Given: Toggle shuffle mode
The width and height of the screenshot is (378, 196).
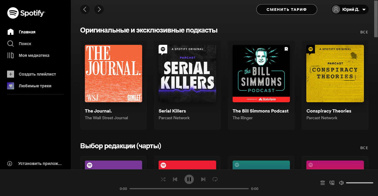Looking at the screenshot, I should [163, 179].
